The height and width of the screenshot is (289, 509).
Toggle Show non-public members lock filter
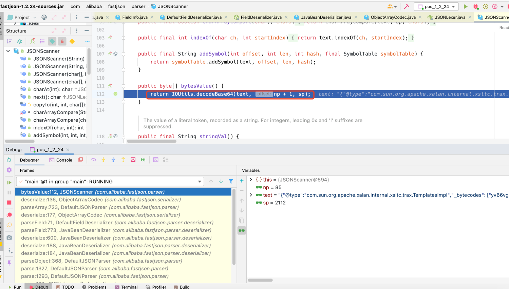click(62, 41)
